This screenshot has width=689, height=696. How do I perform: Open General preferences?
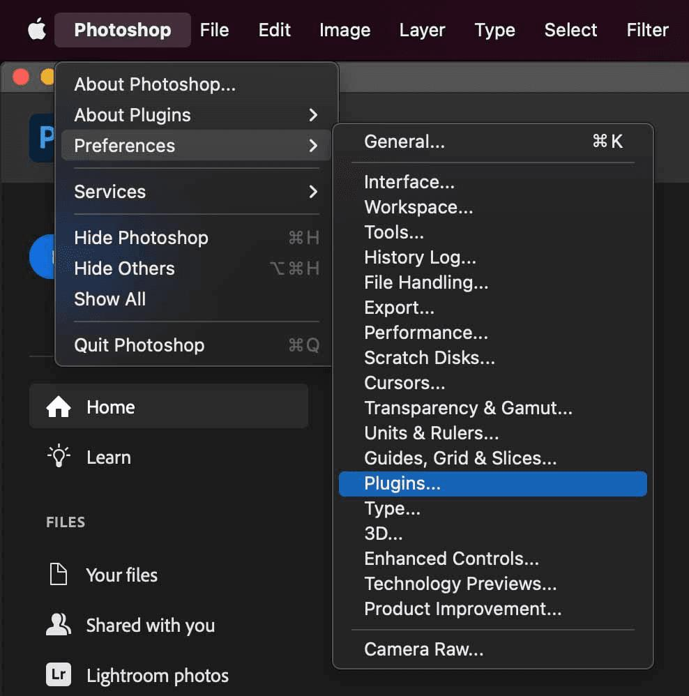[404, 142]
